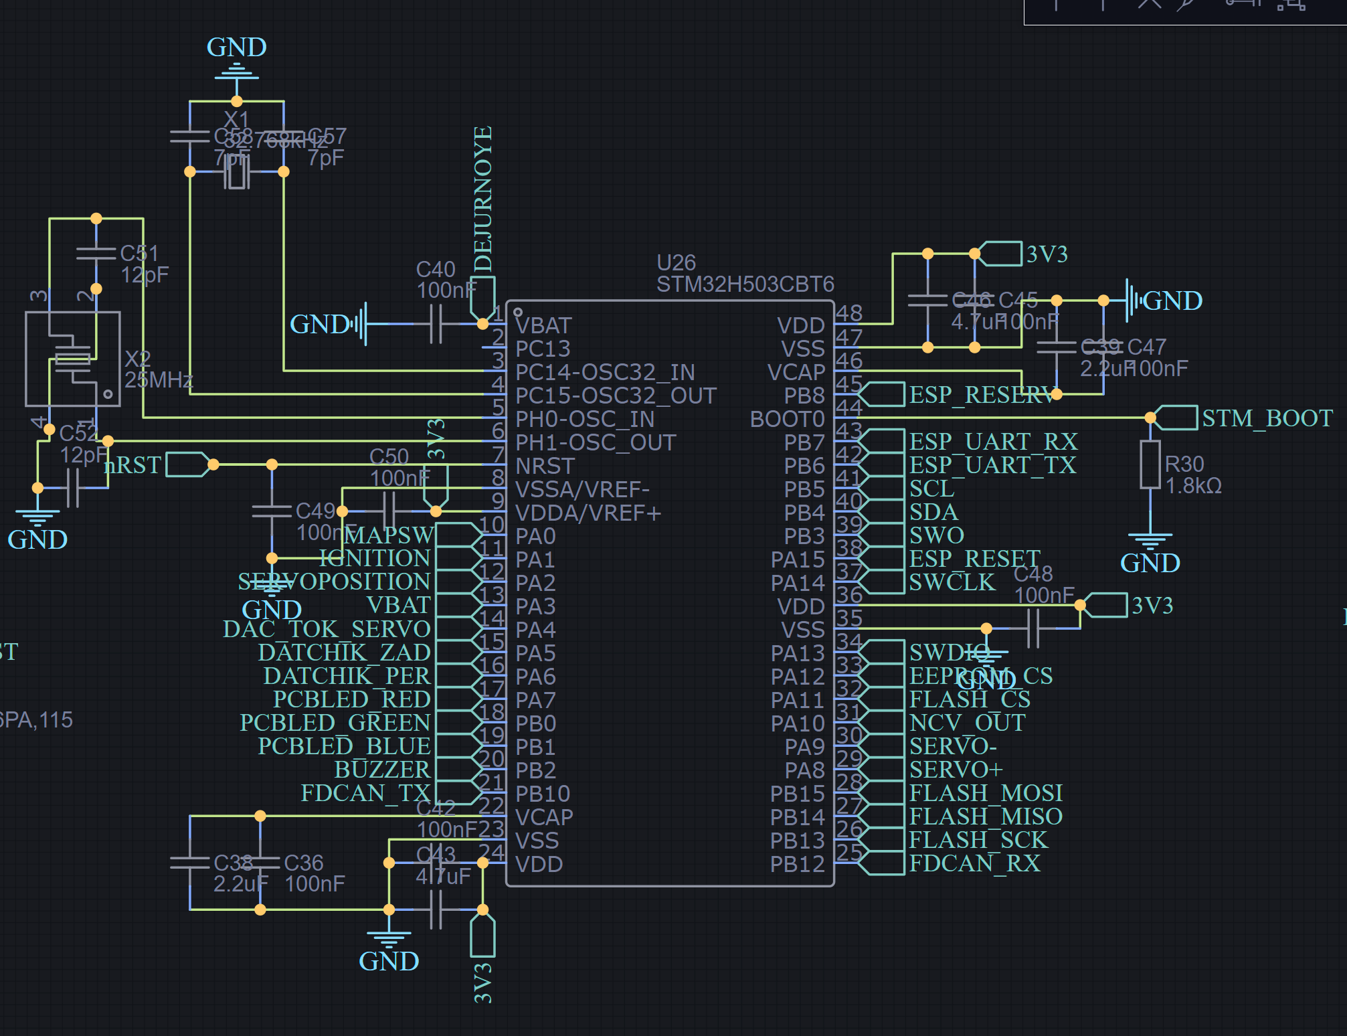Screen dimensions: 1347x1036
Task: Select the 3V3 net flag near C46
Action: pos(1001,254)
